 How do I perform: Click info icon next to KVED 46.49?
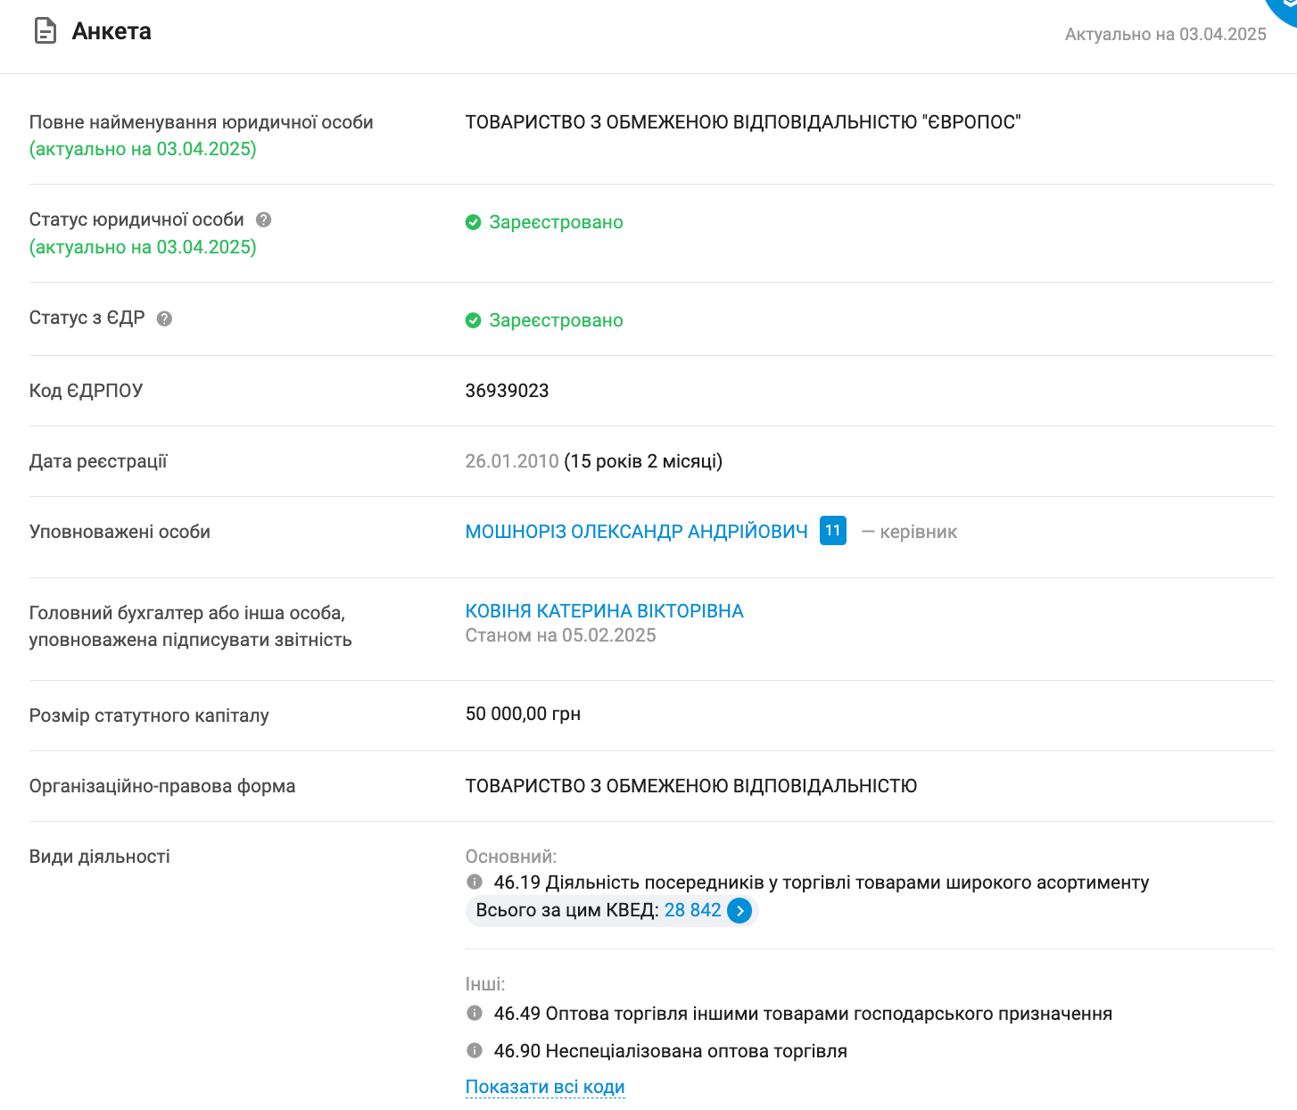[x=475, y=1013]
